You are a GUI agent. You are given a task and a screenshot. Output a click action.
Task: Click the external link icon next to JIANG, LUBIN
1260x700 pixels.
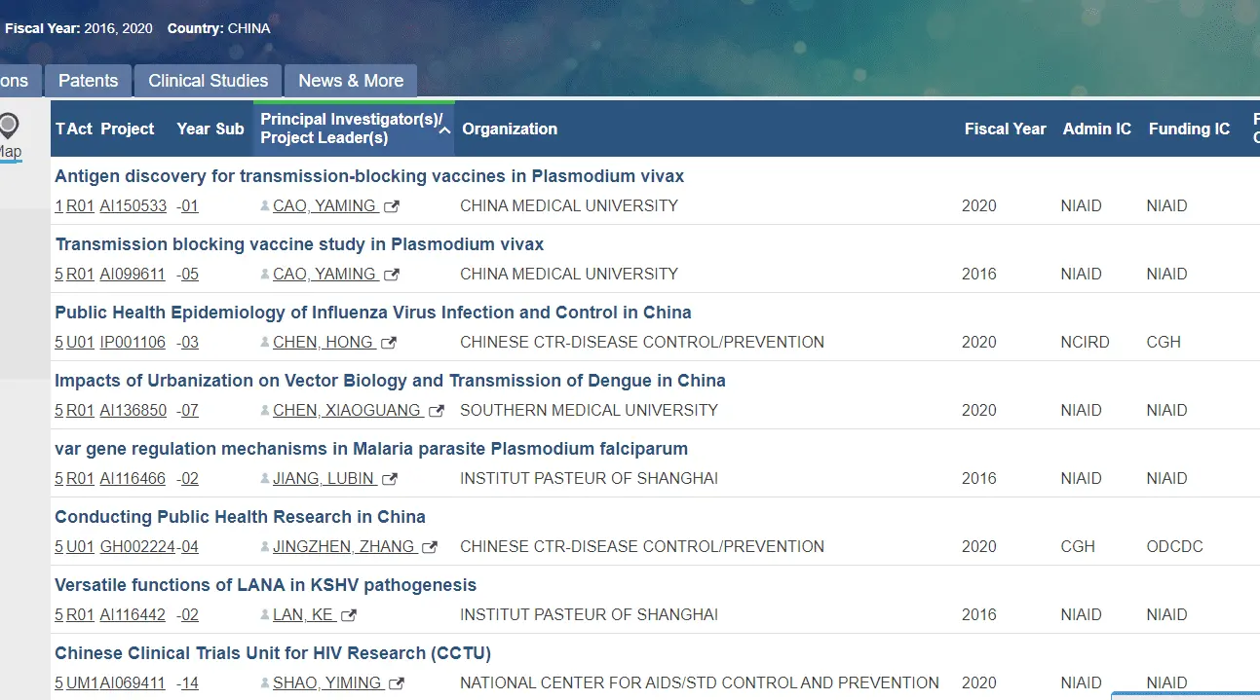pos(390,479)
